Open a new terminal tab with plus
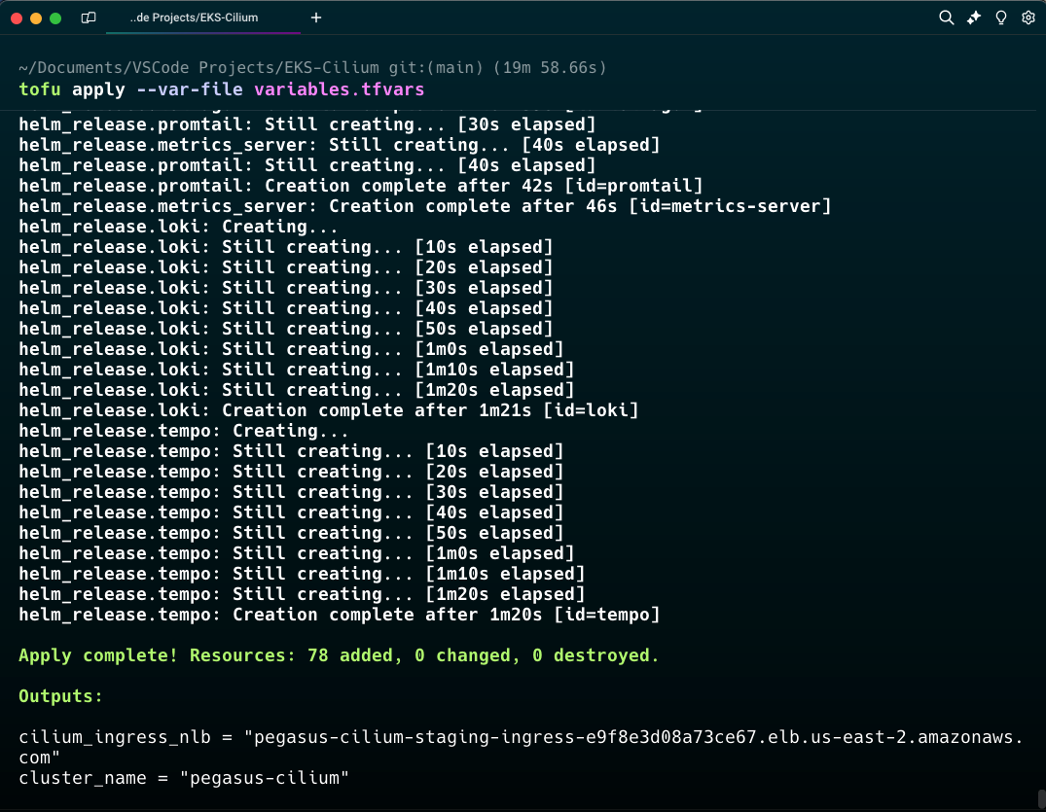 (316, 18)
